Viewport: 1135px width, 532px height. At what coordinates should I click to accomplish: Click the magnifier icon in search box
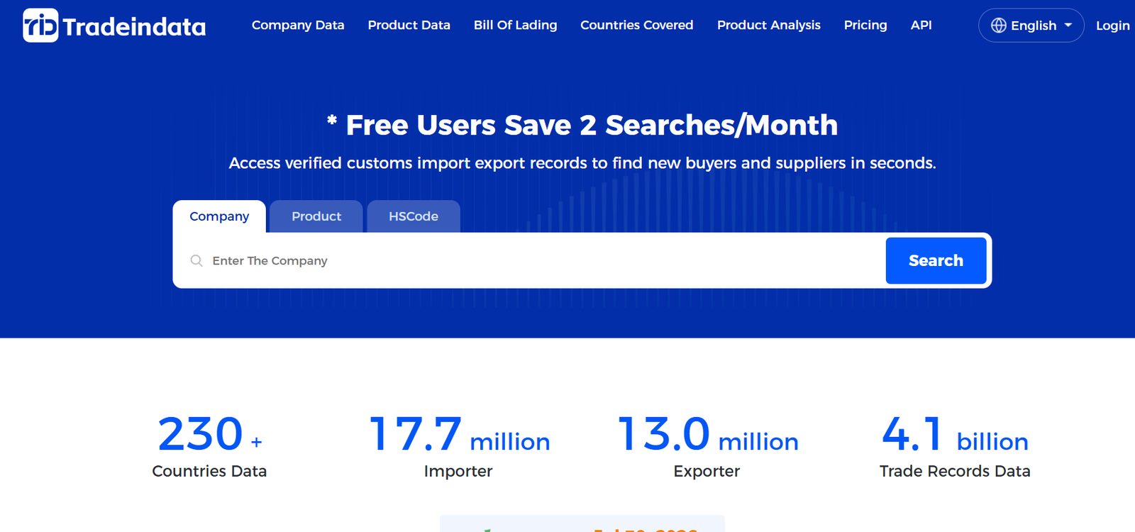[196, 261]
